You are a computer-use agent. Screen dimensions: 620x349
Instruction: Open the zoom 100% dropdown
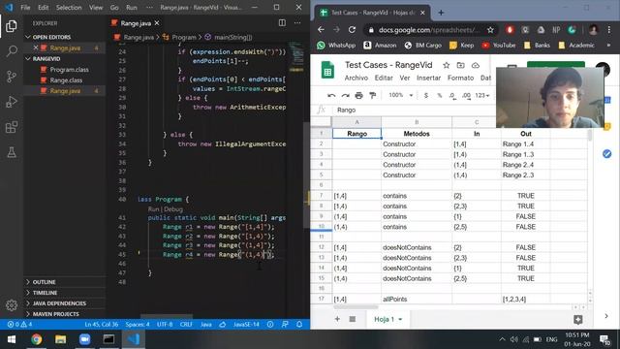tap(400, 95)
